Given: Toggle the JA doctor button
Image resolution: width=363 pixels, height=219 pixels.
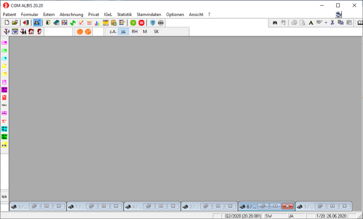Looking at the screenshot, I should point(123,32).
